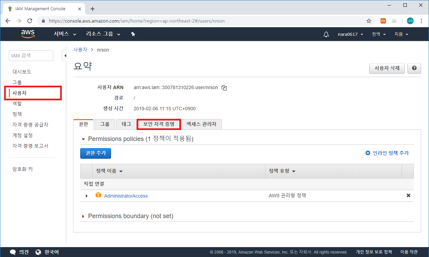Click the gray extension icon beside EX
The width and height of the screenshot is (429, 257).
pos(394,21)
